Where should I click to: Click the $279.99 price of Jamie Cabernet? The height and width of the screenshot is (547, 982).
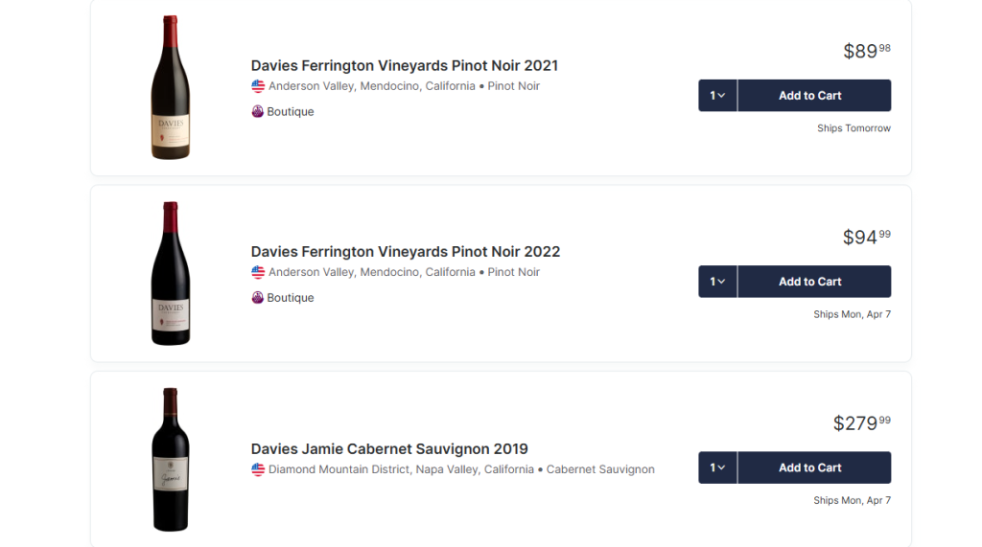(861, 422)
